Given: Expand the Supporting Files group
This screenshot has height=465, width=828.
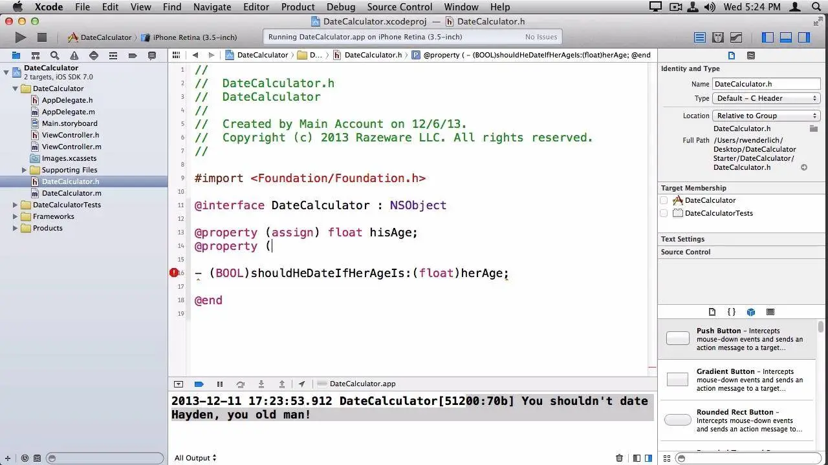Looking at the screenshot, I should click(x=25, y=170).
